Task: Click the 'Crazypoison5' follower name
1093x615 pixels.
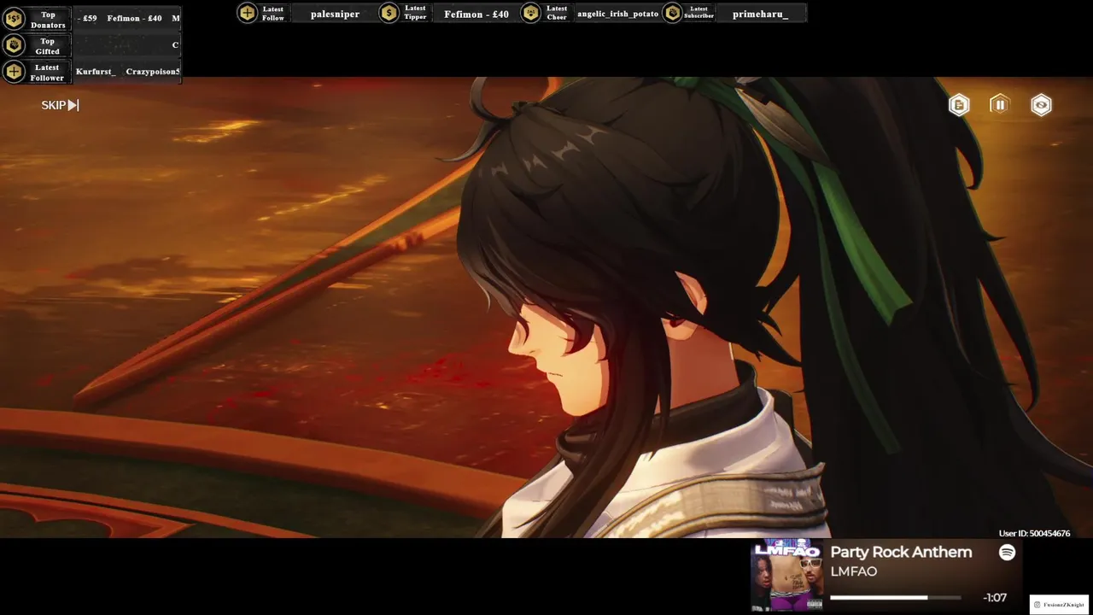Action: (153, 71)
